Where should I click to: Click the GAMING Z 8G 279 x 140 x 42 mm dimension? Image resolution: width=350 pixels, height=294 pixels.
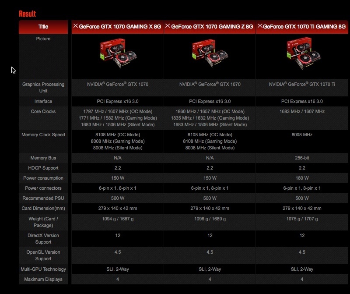210,208
